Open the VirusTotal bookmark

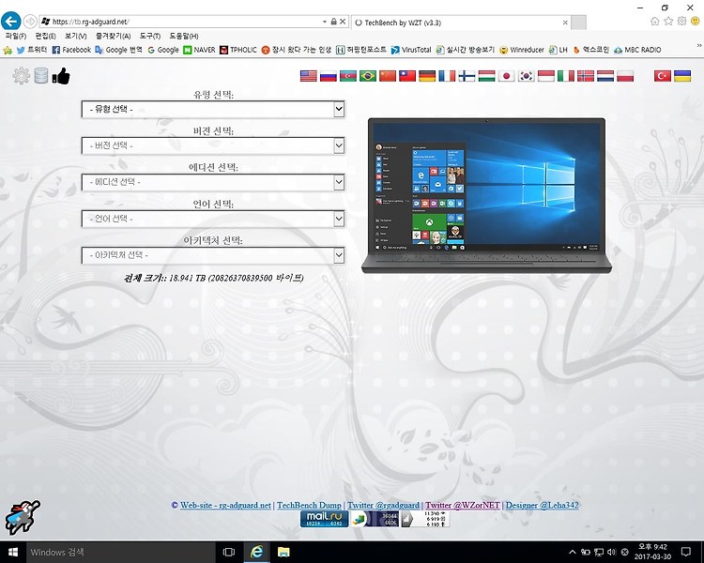[x=411, y=50]
